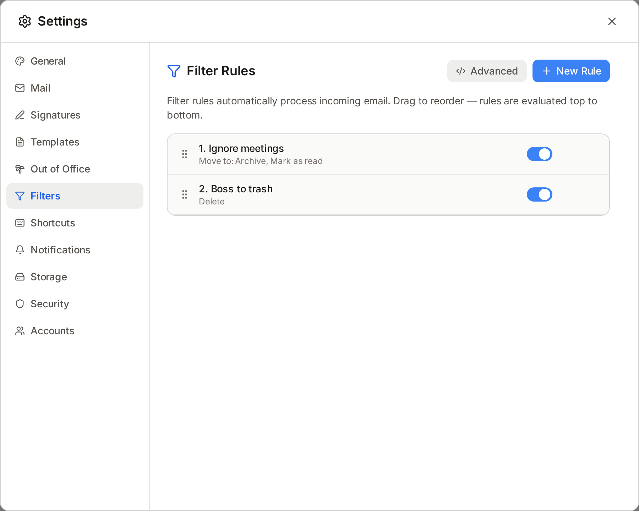Screen dimensions: 639x511
Task: Select the Filters sidebar item
Action: pos(45,196)
